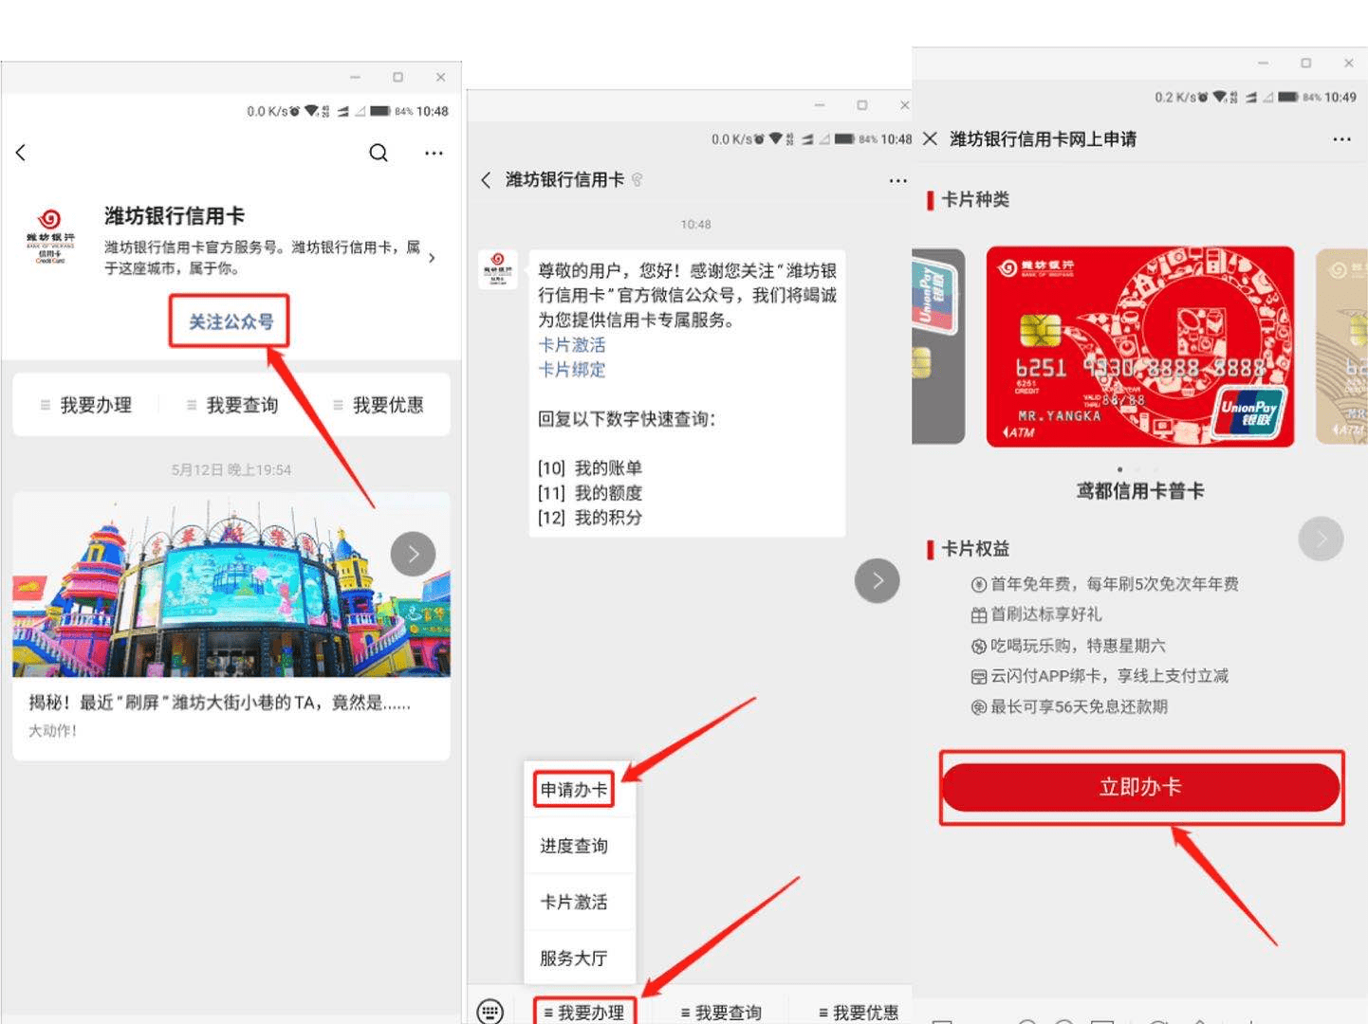
Task: Open search on the 潍坊银行信用卡 account page
Action: coord(378,153)
